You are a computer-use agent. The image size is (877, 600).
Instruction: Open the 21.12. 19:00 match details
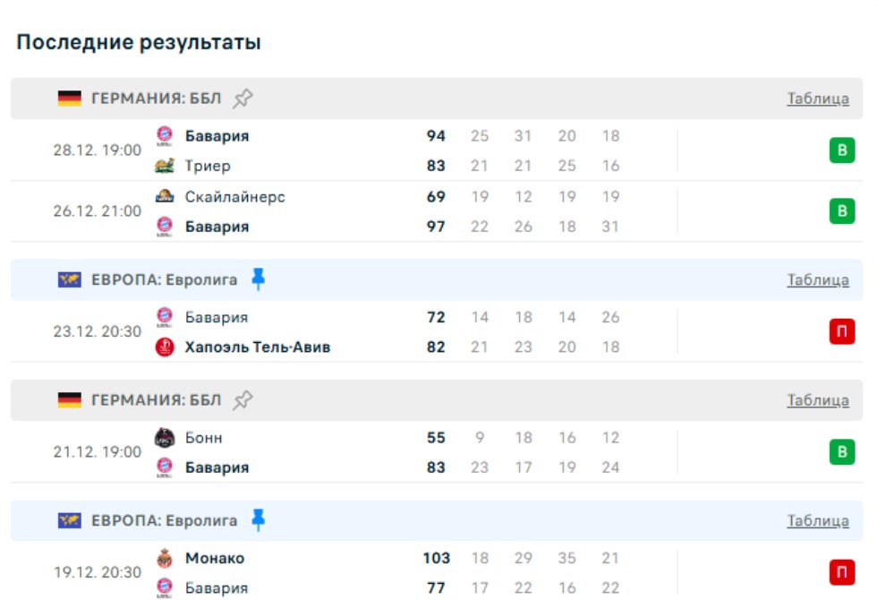[x=97, y=452]
